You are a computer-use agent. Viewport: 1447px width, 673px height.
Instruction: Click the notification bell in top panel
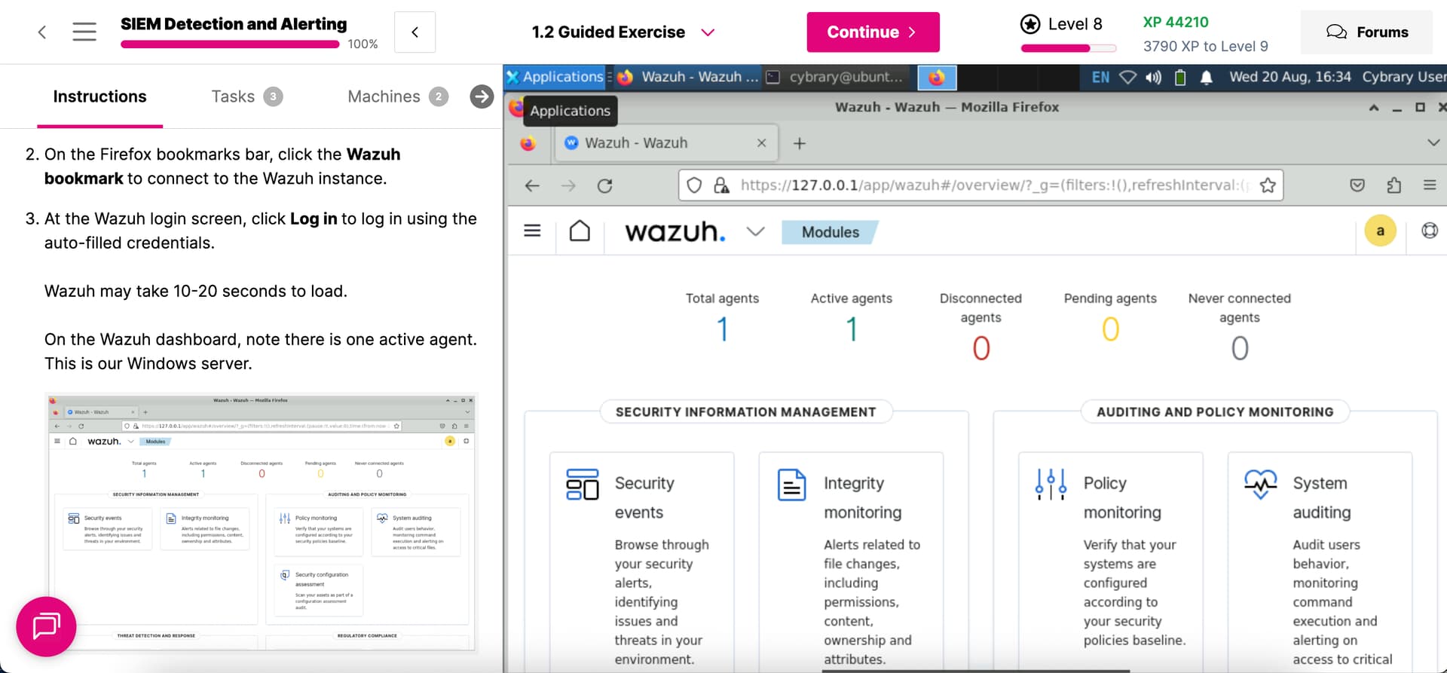(x=1206, y=77)
